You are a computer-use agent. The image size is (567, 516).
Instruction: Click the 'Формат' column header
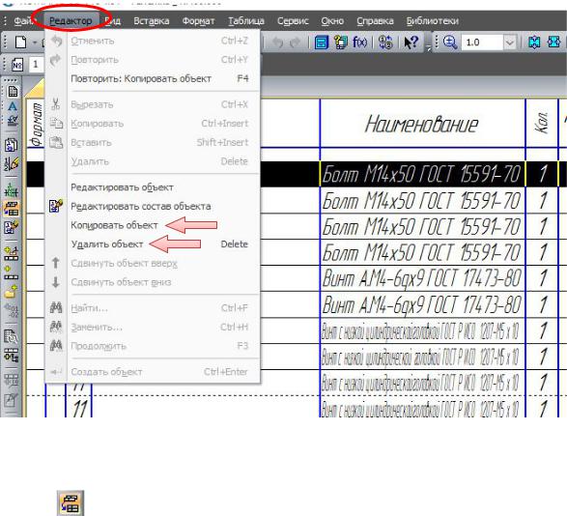[x=36, y=124]
